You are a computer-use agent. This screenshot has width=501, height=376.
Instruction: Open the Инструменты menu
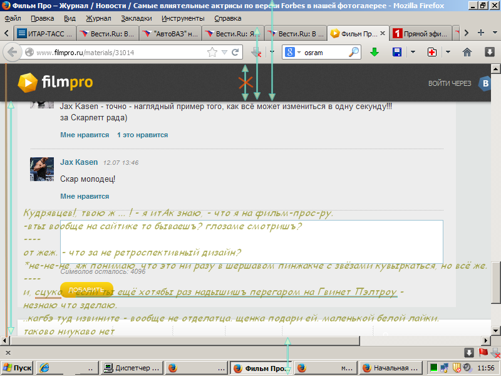[x=182, y=19]
